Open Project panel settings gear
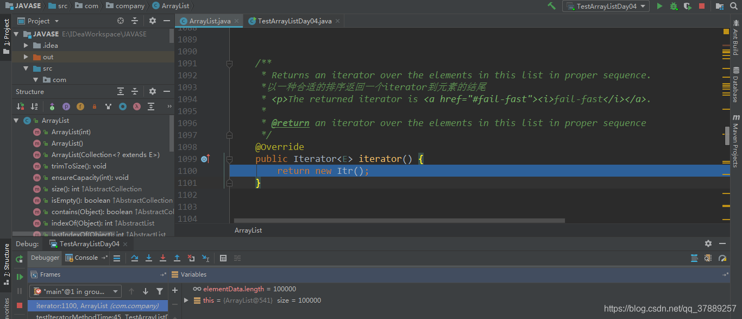 [x=153, y=21]
